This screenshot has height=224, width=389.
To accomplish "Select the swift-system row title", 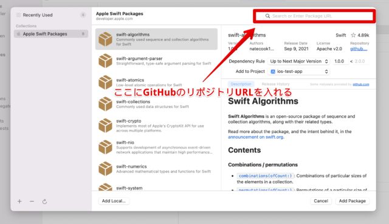I will (129, 188).
